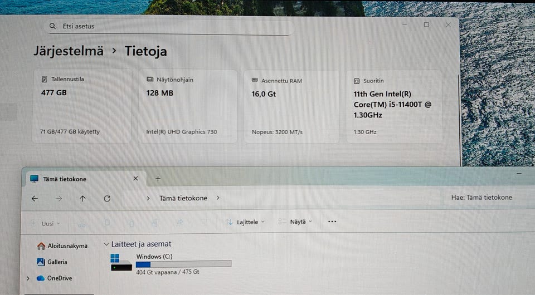Focus the Etsi asetus search field
This screenshot has width=535, height=295.
(x=168, y=26)
